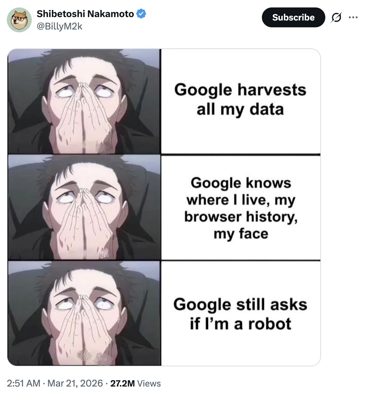Click the 27.2M view count number

123,383
